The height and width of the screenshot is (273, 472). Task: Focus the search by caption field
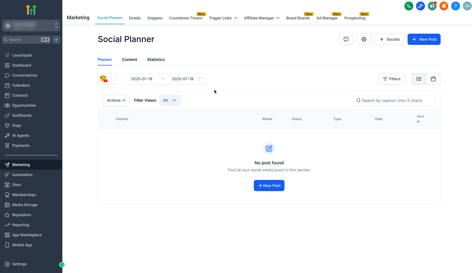(394, 100)
